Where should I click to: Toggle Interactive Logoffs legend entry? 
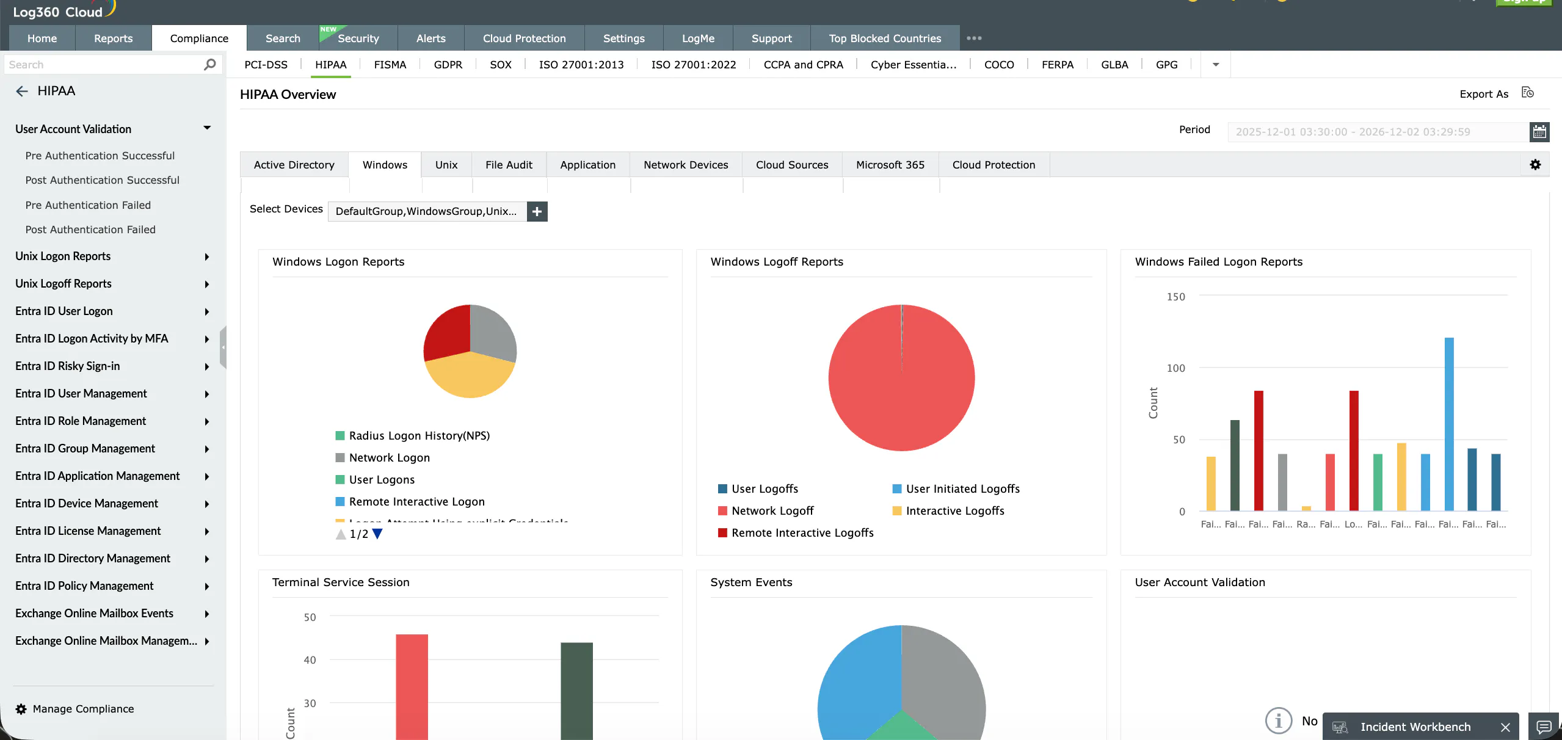948,510
